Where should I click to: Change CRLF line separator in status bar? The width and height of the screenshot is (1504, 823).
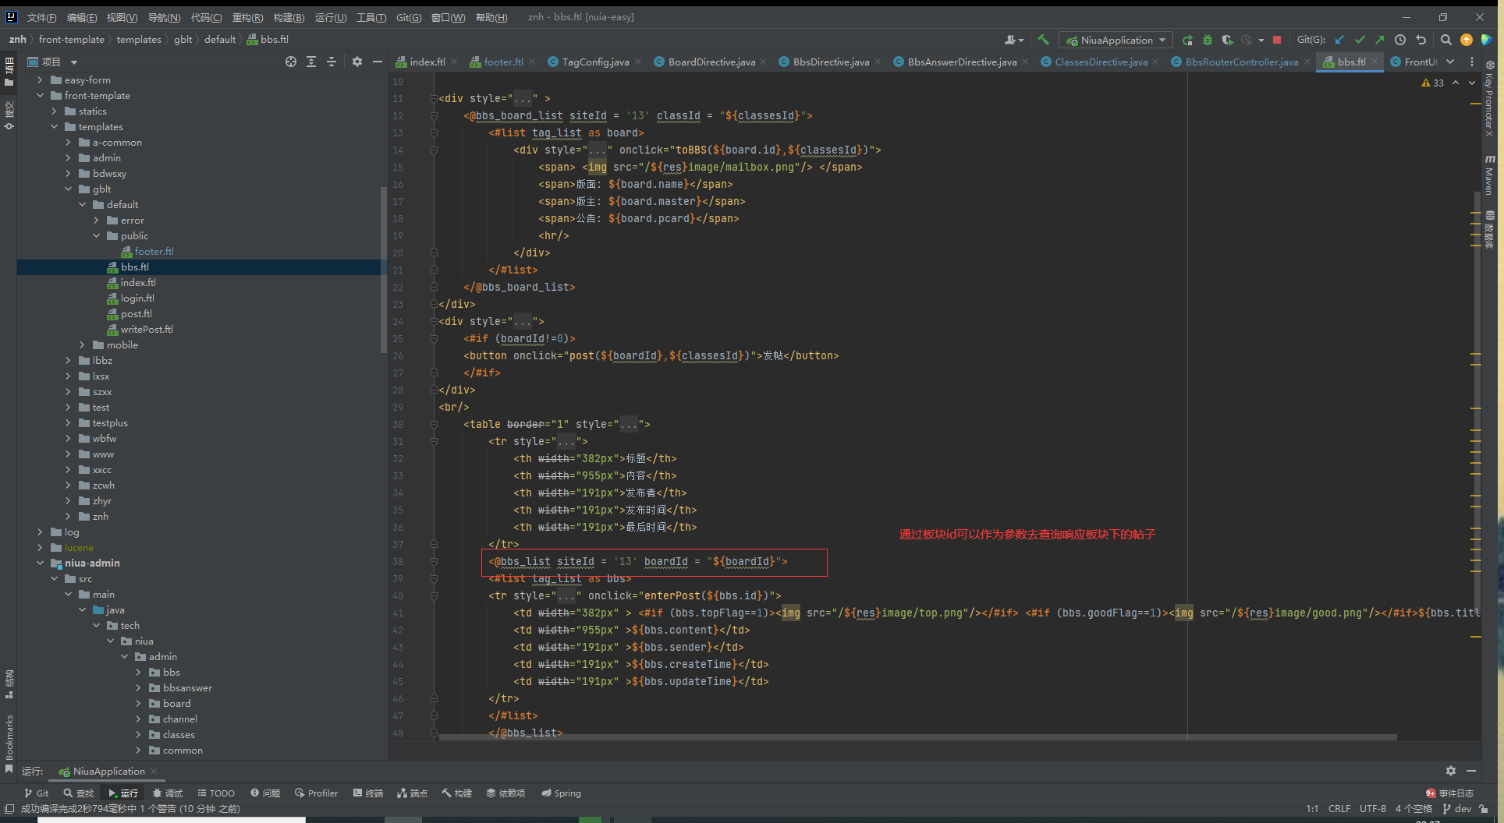coord(1339,808)
